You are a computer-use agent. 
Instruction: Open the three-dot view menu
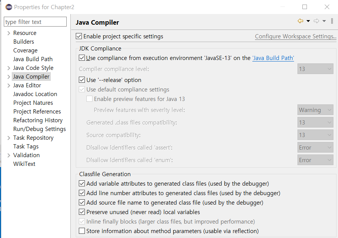click(332, 21)
